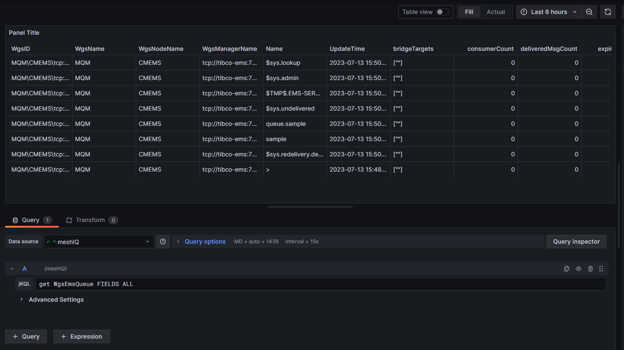Image resolution: width=624 pixels, height=350 pixels.
Task: Open the meshIQ data source dropdown
Action: tap(99, 242)
